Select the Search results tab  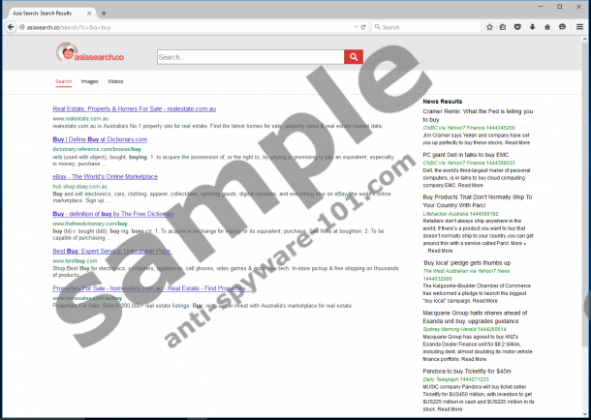click(63, 82)
